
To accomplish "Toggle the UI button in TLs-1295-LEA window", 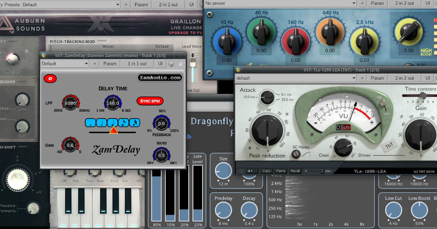I will [x=428, y=78].
